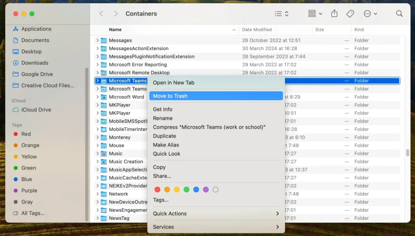Open Applications in the sidebar

[32, 29]
